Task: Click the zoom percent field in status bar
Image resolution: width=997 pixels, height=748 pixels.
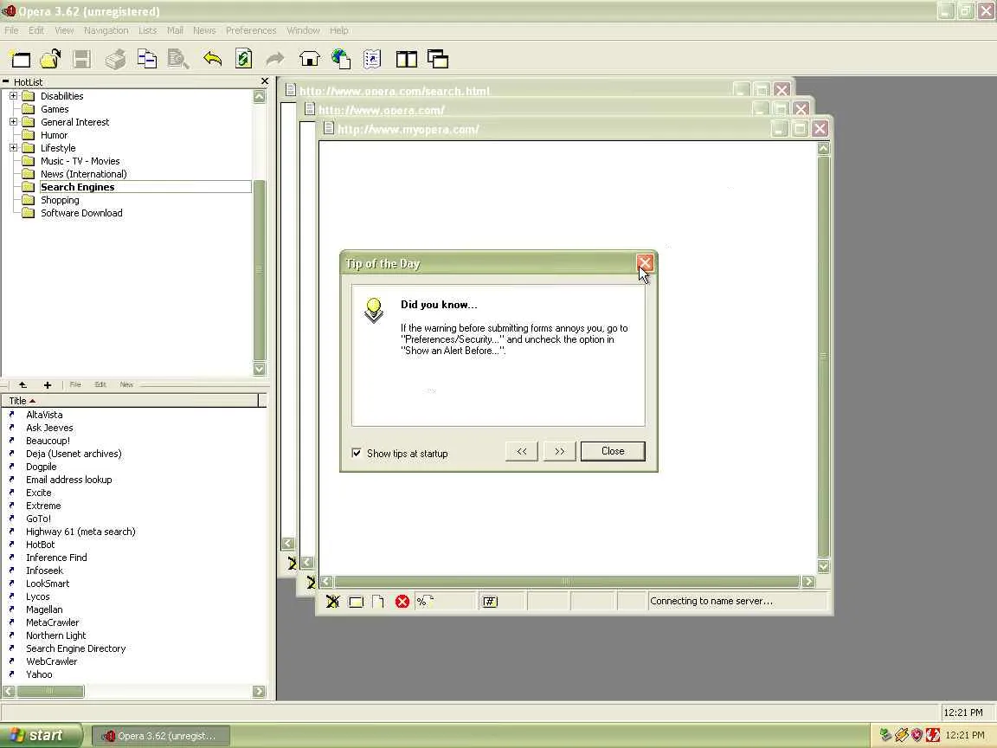Action: [x=445, y=601]
